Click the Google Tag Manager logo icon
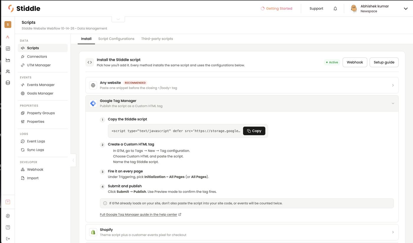413x243 pixels. coord(93,103)
